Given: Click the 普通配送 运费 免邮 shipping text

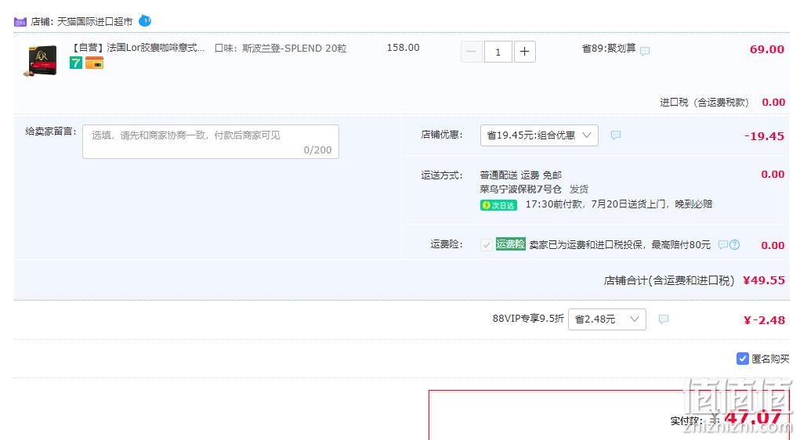Looking at the screenshot, I should click(520, 175).
